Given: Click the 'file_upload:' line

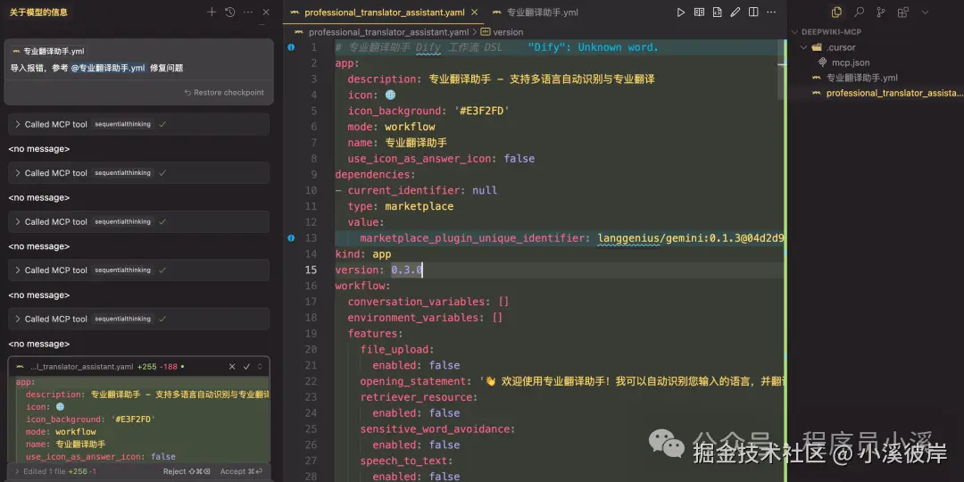Looking at the screenshot, I should coord(396,349).
